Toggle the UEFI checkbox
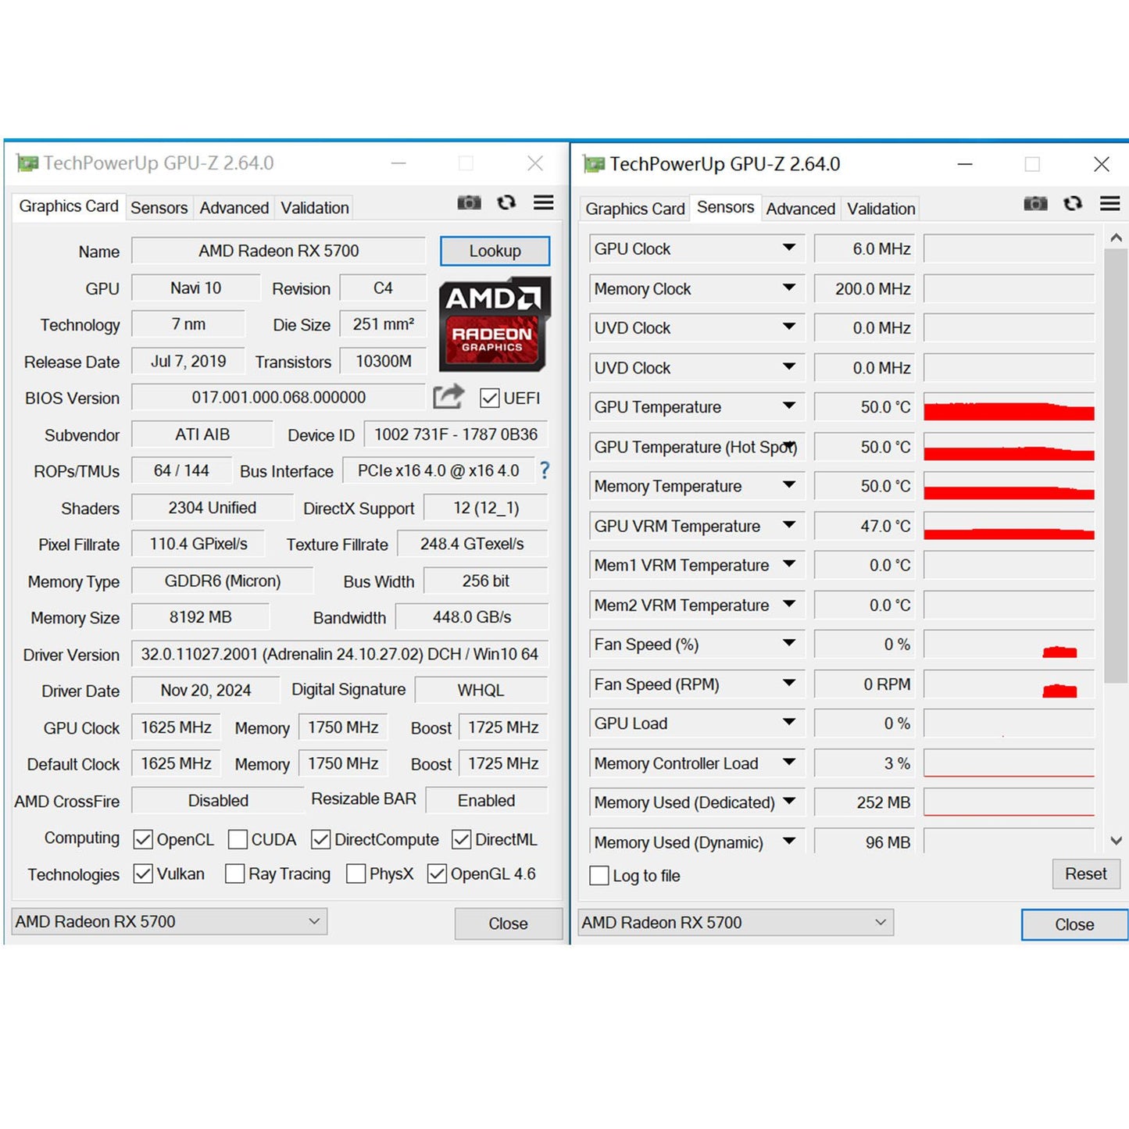1129x1129 pixels. click(490, 398)
